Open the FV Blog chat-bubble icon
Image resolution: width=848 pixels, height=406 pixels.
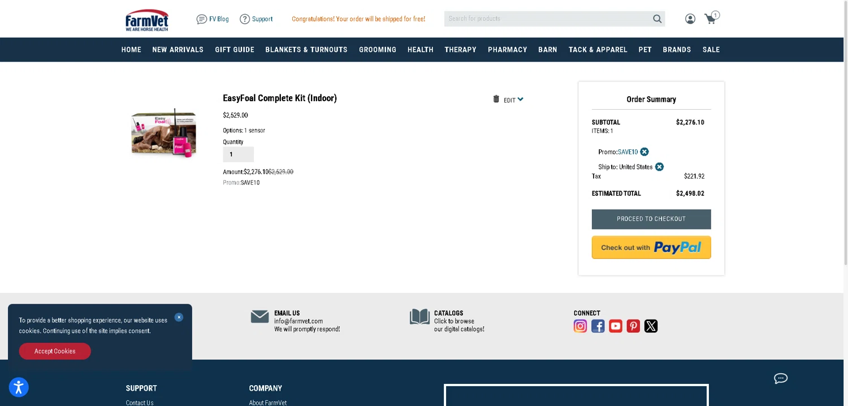coord(201,19)
